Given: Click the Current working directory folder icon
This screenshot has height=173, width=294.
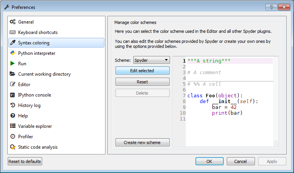Looking at the screenshot, I should pyautogui.click(x=13, y=74).
